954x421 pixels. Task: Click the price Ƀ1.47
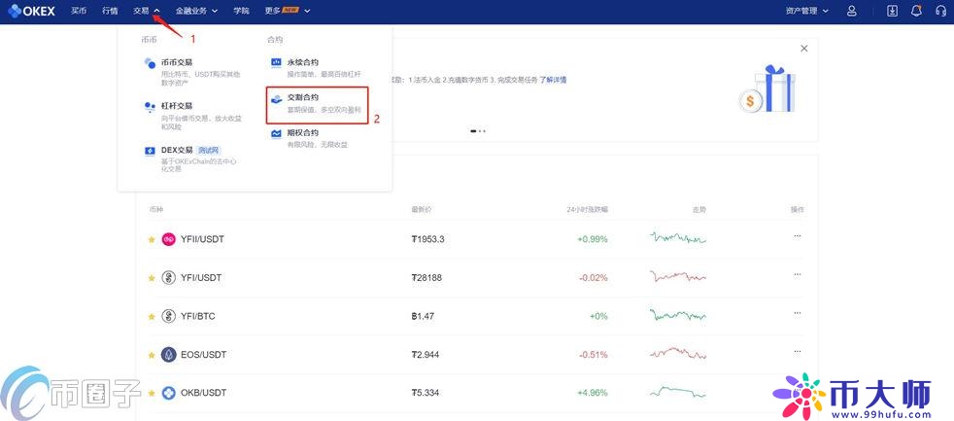coord(423,316)
